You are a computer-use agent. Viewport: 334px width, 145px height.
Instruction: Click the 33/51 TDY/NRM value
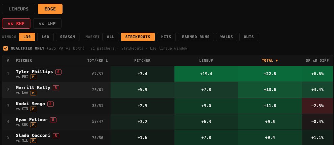coord(98,106)
